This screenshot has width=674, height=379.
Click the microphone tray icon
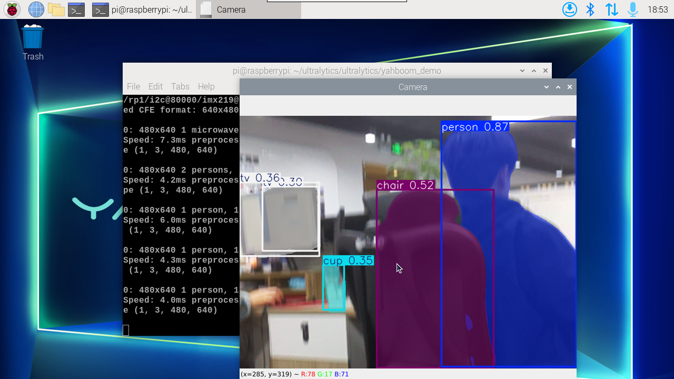pyautogui.click(x=632, y=9)
